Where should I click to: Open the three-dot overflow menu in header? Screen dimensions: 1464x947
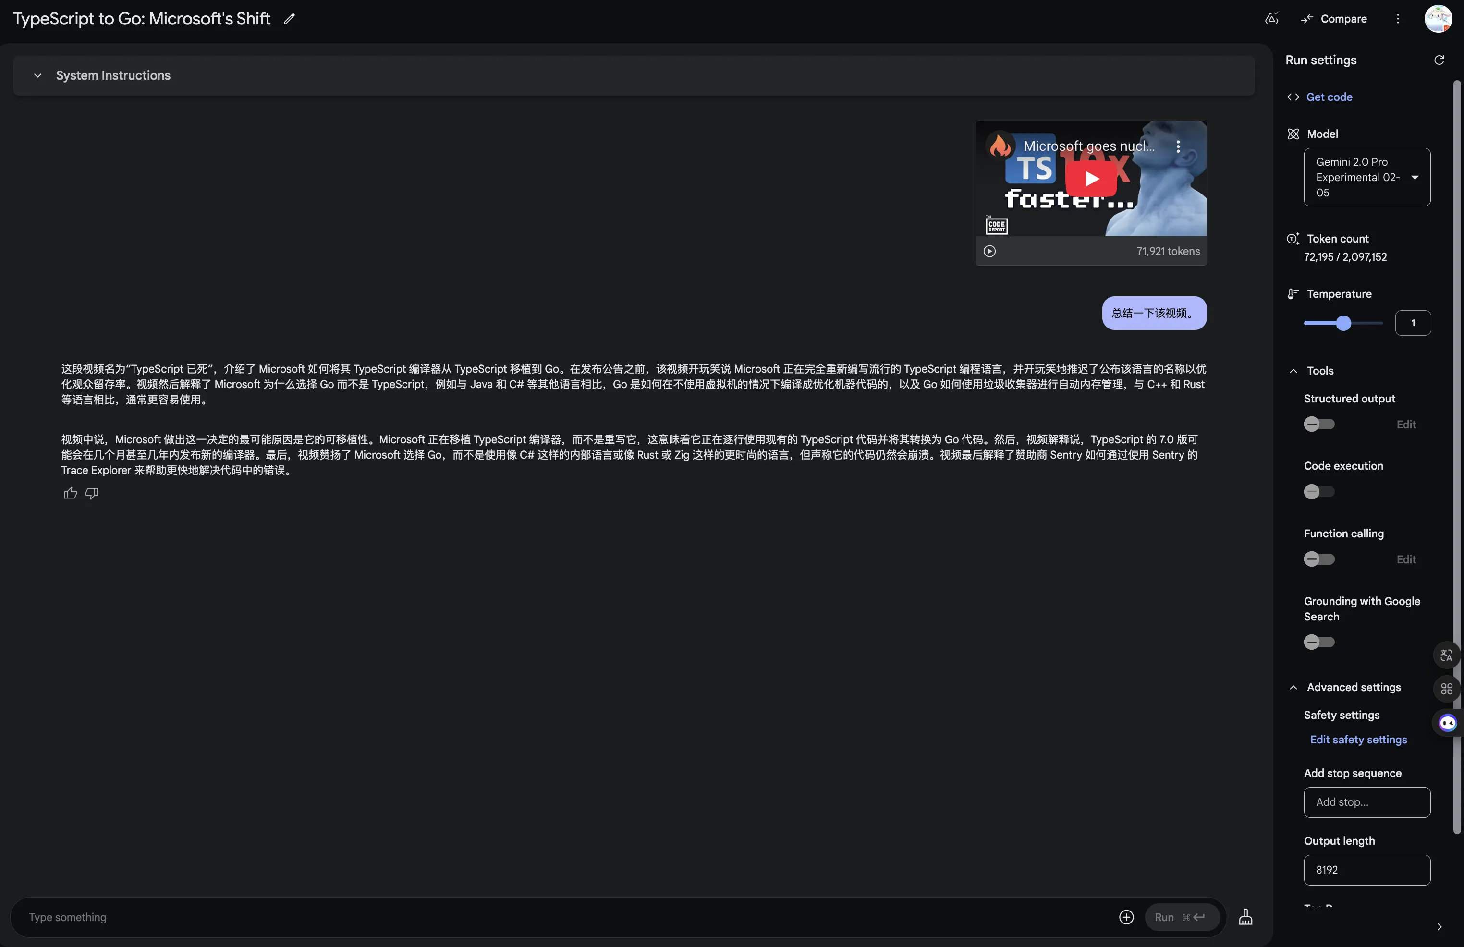(x=1398, y=19)
